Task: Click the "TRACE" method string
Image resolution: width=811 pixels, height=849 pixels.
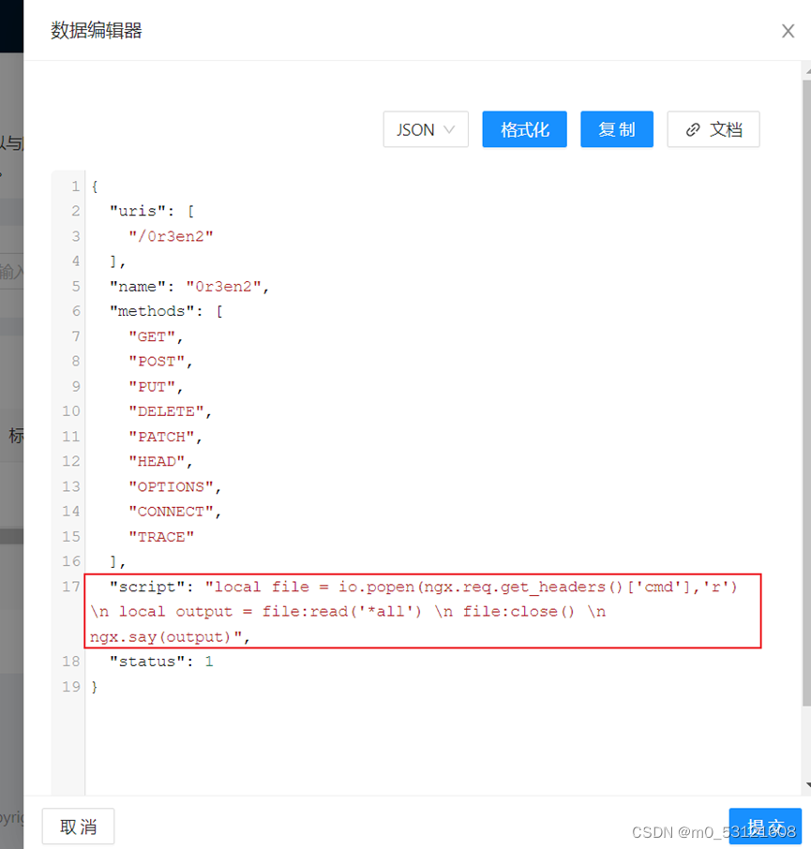Action: [x=161, y=537]
